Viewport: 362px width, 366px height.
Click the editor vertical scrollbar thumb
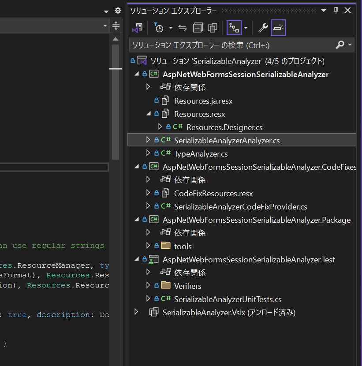click(116, 102)
